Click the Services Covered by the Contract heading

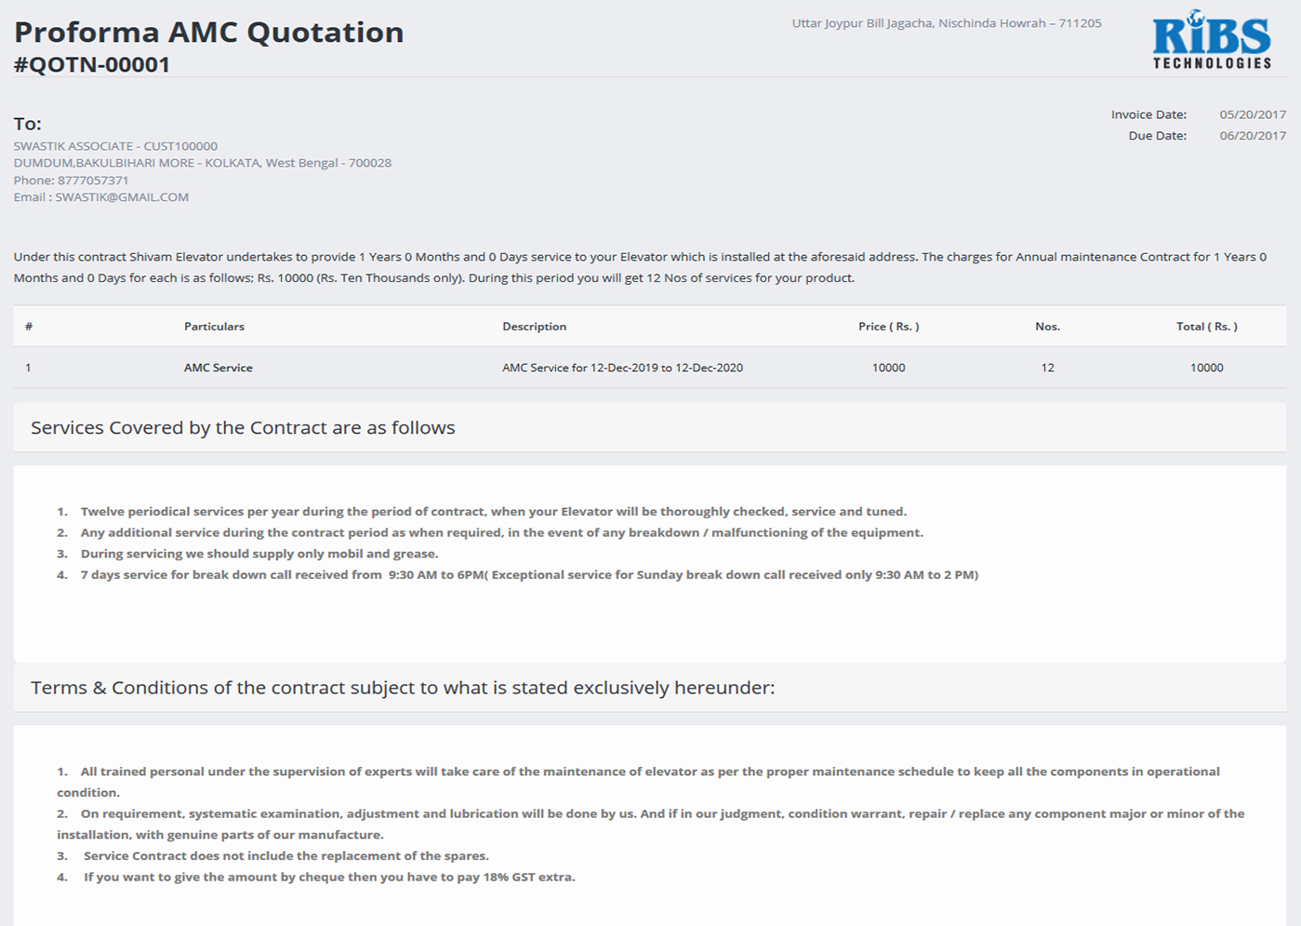(x=243, y=428)
